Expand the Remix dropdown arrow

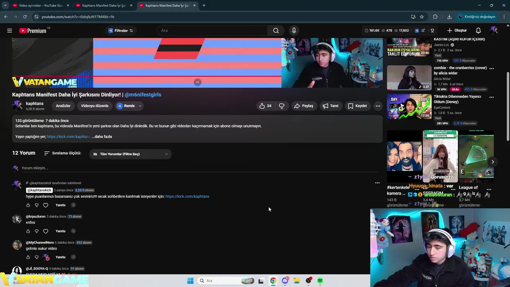click(x=140, y=106)
